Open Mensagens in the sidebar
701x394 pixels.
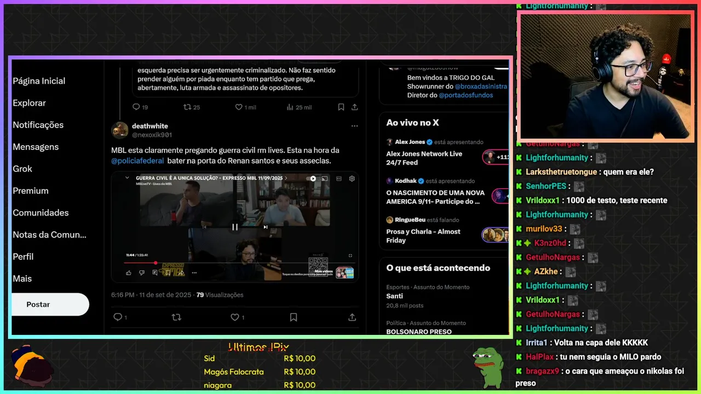pyautogui.click(x=36, y=147)
